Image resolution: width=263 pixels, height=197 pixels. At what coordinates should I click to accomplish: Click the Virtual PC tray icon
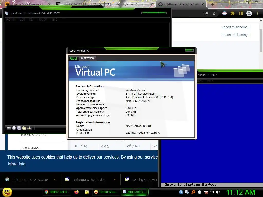(x=187, y=192)
